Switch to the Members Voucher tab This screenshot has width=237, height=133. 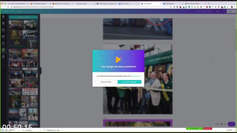point(85,4)
